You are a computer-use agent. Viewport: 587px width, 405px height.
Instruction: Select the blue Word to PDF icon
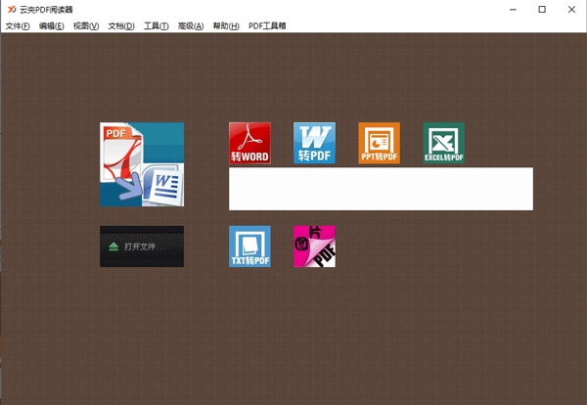click(x=314, y=143)
